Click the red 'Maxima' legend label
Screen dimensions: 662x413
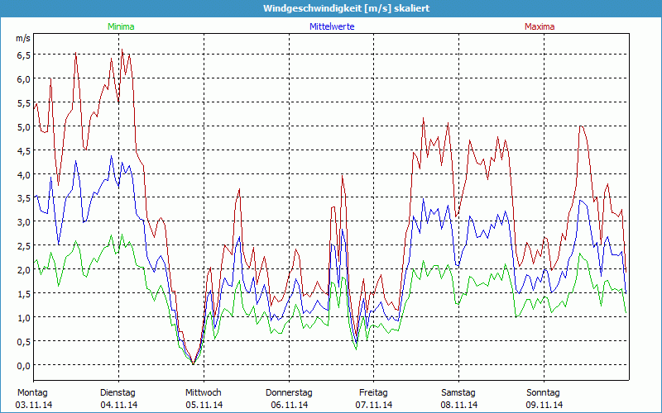pos(540,26)
